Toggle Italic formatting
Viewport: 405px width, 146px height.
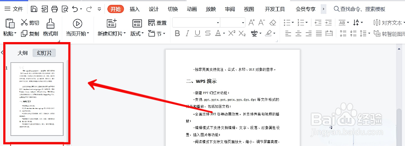(x=188, y=33)
